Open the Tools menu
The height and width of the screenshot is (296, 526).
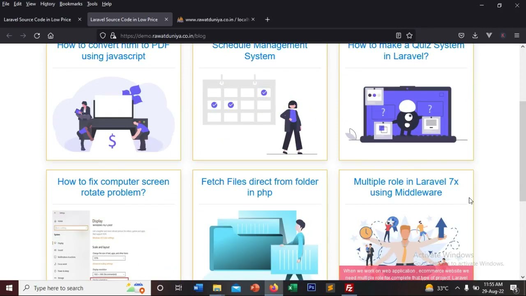(x=92, y=4)
